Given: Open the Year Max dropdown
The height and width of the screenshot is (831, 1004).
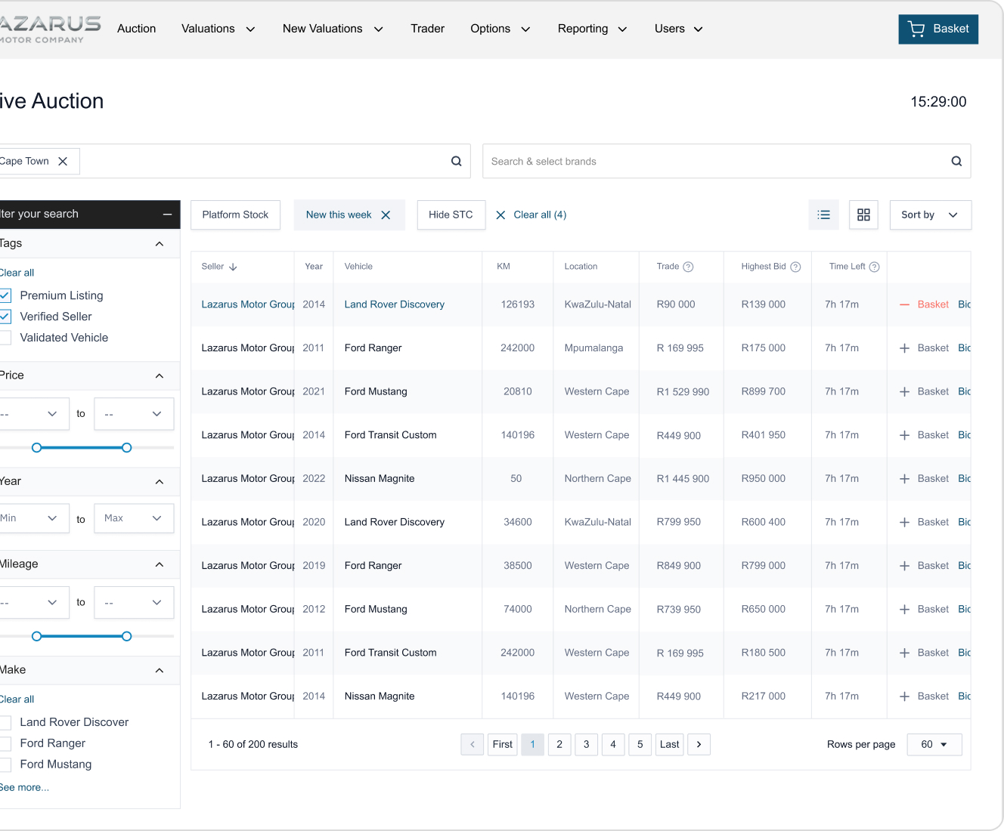Looking at the screenshot, I should tap(134, 518).
